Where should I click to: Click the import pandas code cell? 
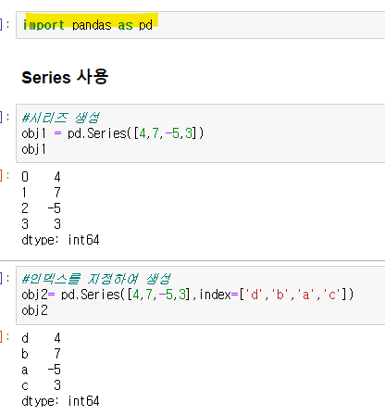click(x=201, y=25)
